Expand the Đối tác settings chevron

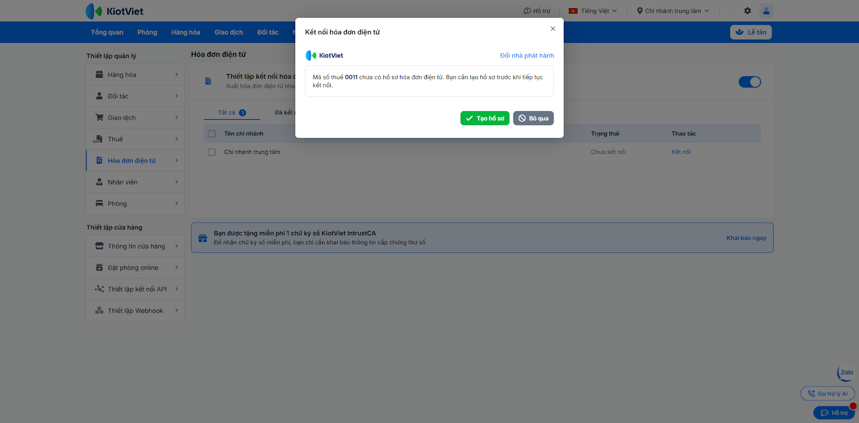tap(177, 96)
